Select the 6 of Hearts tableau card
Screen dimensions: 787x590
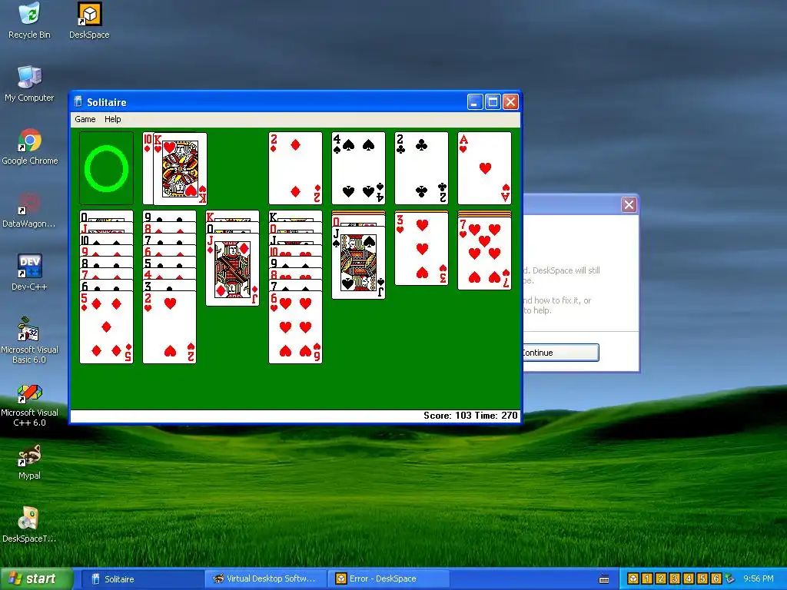tap(295, 327)
